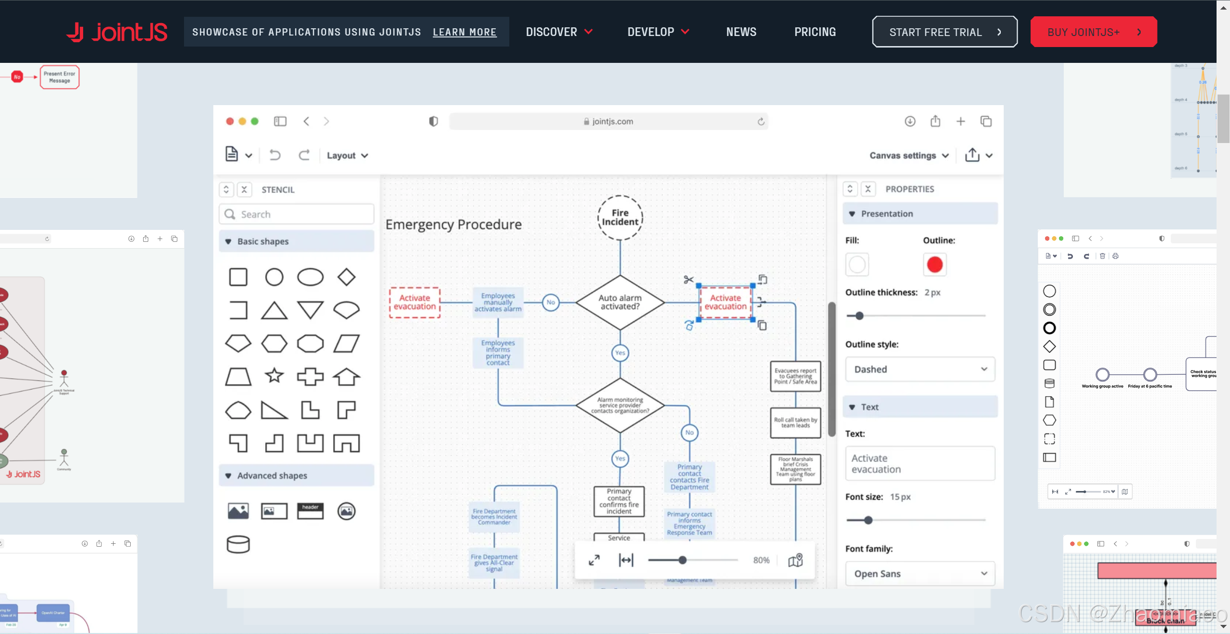
Task: Click the diamond shape in stencil
Action: [346, 277]
